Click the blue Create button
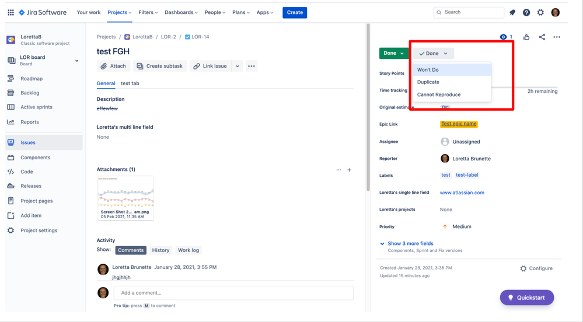 pyautogui.click(x=295, y=12)
